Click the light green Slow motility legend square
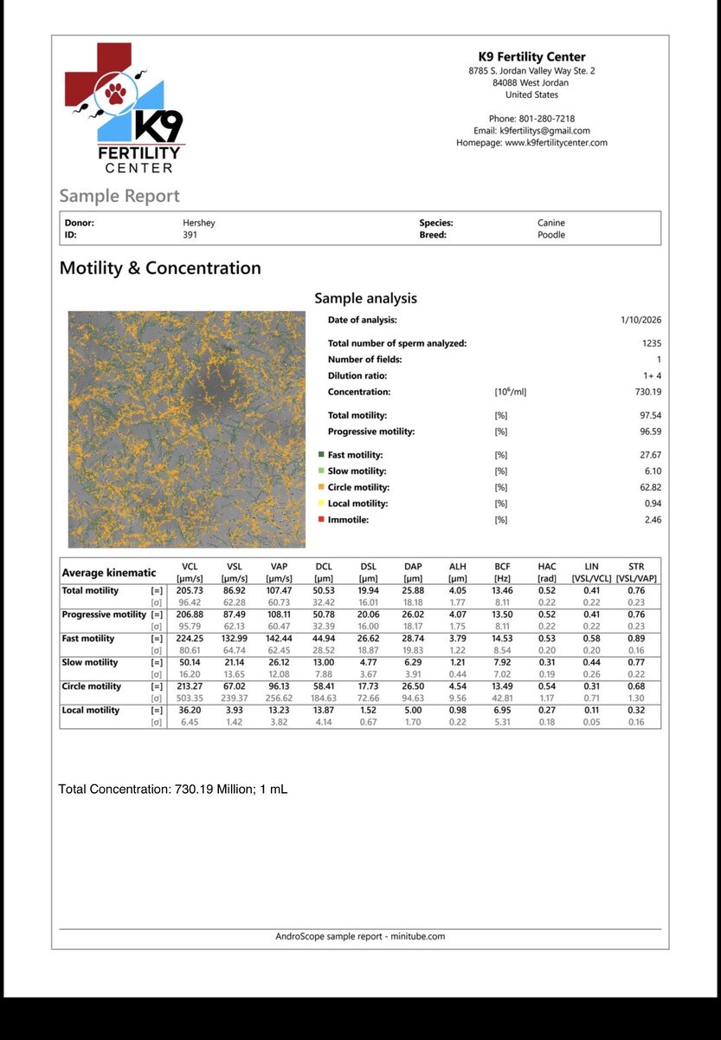This screenshot has height=1040, width=721. click(321, 471)
